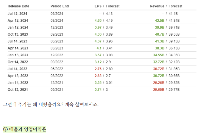
Task: Click the red 2.76 EPS value
Action: pyautogui.click(x=98, y=69)
